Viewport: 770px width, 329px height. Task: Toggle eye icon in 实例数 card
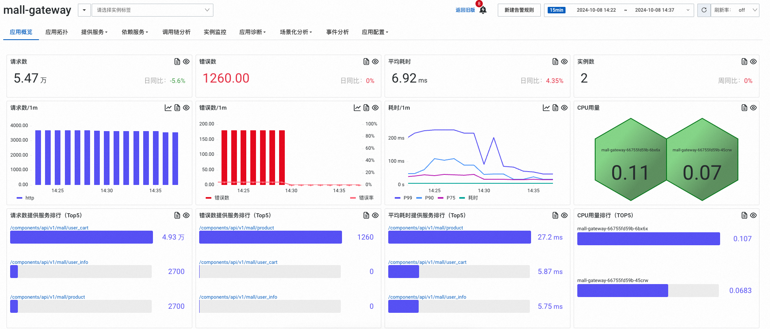click(x=753, y=62)
